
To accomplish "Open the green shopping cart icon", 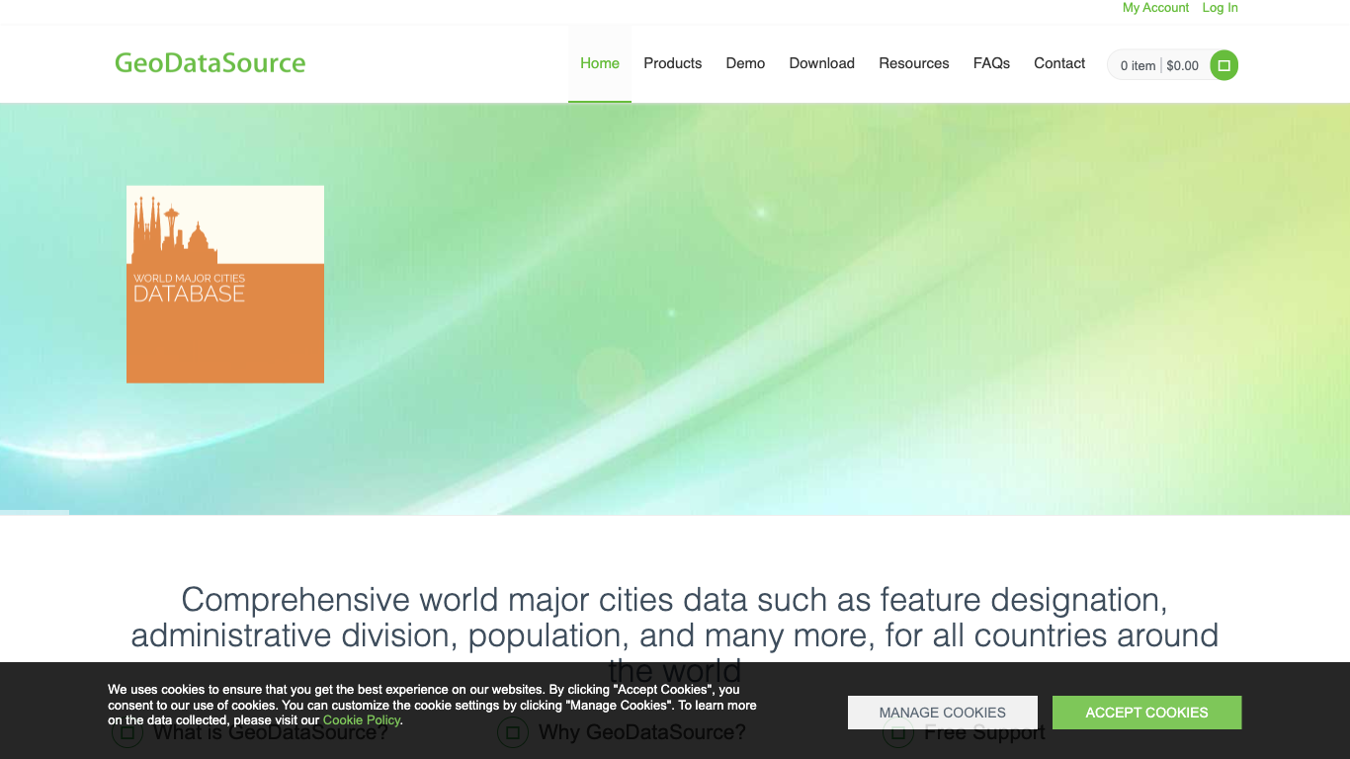I will pos(1223,65).
